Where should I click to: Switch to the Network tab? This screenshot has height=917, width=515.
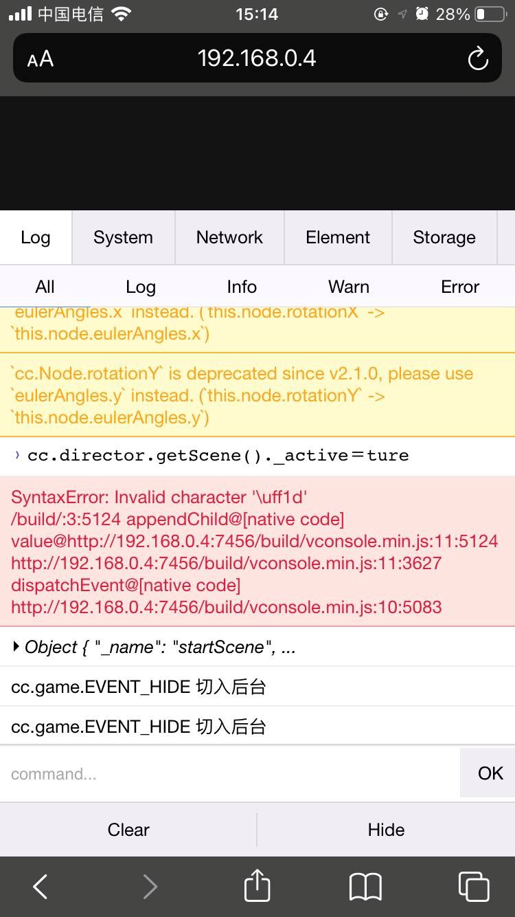pyautogui.click(x=229, y=237)
